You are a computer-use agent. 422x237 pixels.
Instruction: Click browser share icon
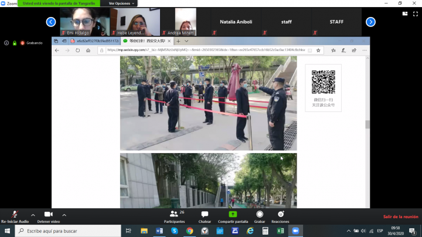354,50
